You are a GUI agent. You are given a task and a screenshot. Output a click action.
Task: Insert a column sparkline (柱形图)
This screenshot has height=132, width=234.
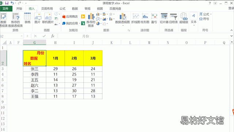tap(145, 19)
